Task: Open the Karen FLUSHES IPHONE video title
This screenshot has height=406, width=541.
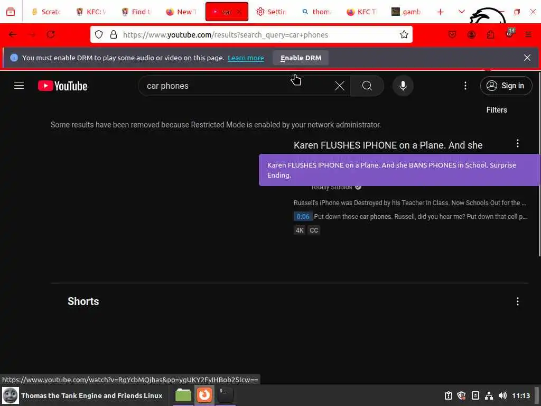Action: coord(388,145)
